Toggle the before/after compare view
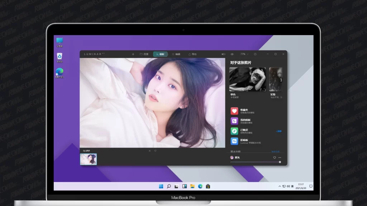This screenshot has width=367, height=206. click(x=224, y=54)
